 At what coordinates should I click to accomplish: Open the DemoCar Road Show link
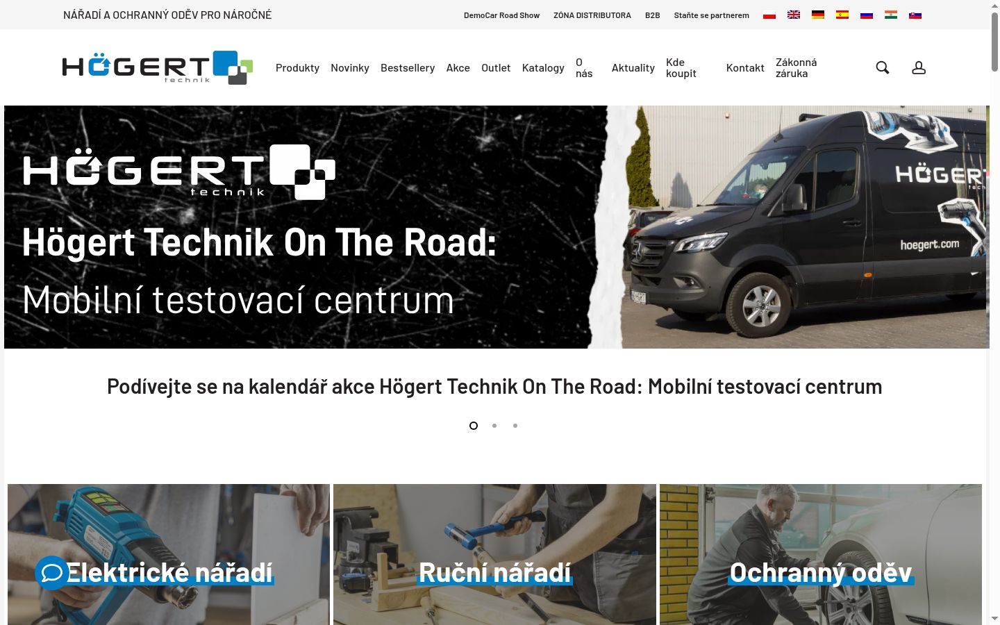tap(501, 15)
